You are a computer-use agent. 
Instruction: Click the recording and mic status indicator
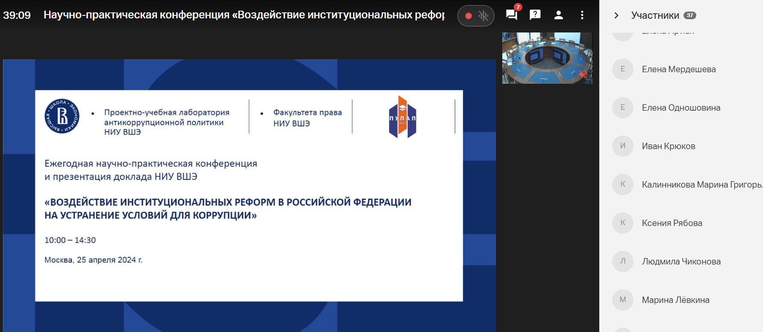pos(476,16)
